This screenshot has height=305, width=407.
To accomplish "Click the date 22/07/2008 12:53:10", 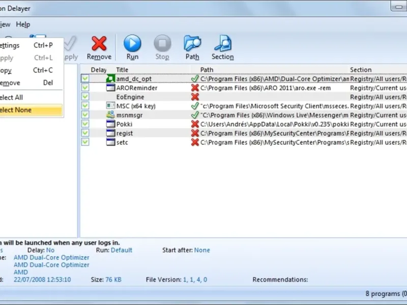I will [x=42, y=280].
